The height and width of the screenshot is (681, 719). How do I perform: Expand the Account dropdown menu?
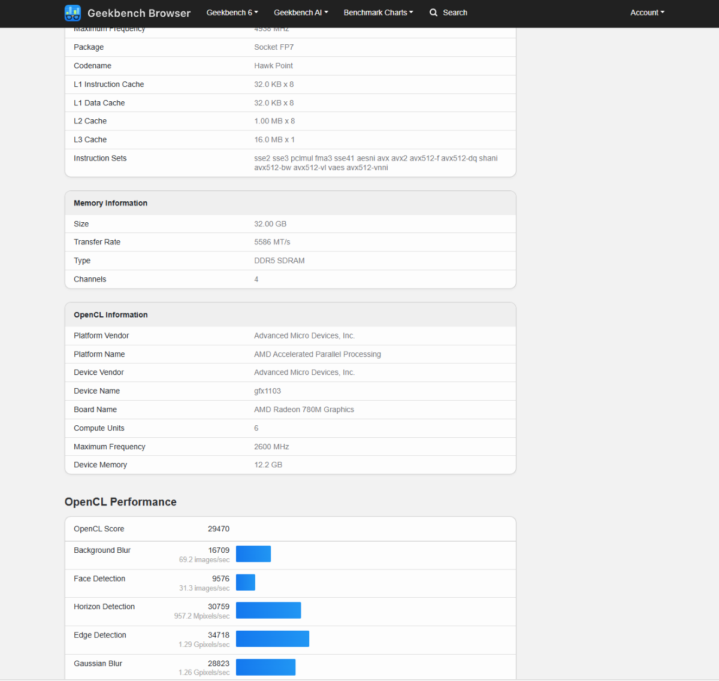tap(647, 13)
